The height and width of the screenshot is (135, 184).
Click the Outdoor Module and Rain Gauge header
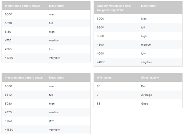tap(114, 8)
